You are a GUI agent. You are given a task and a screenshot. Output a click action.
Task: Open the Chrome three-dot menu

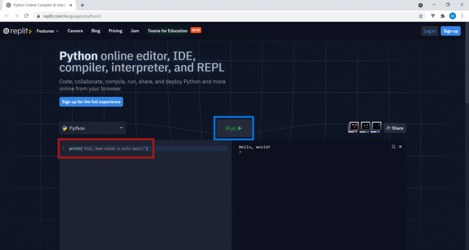462,16
